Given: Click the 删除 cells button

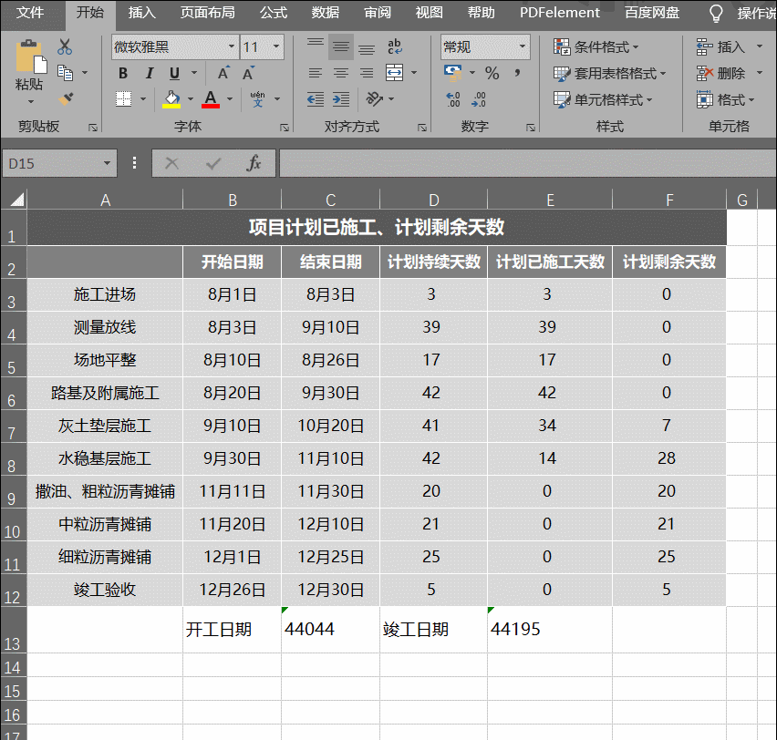Looking at the screenshot, I should tap(720, 73).
